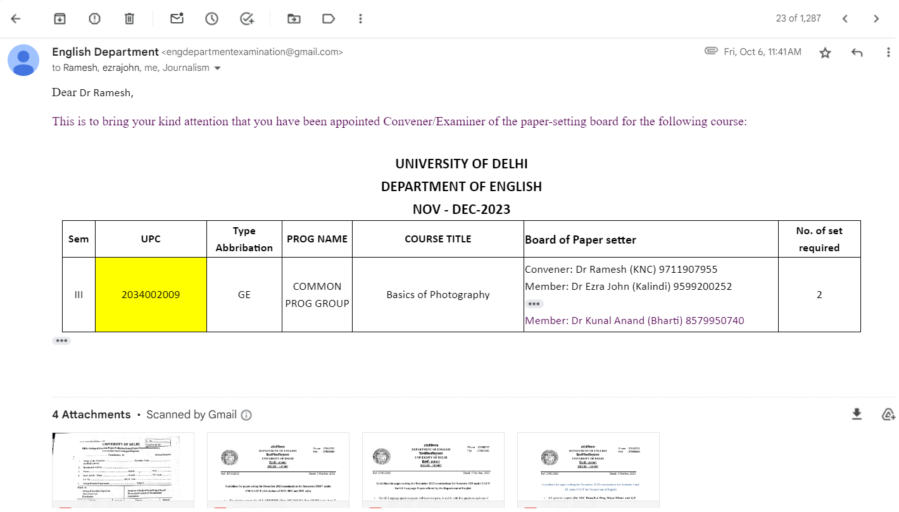Open the Labels icon

[329, 18]
